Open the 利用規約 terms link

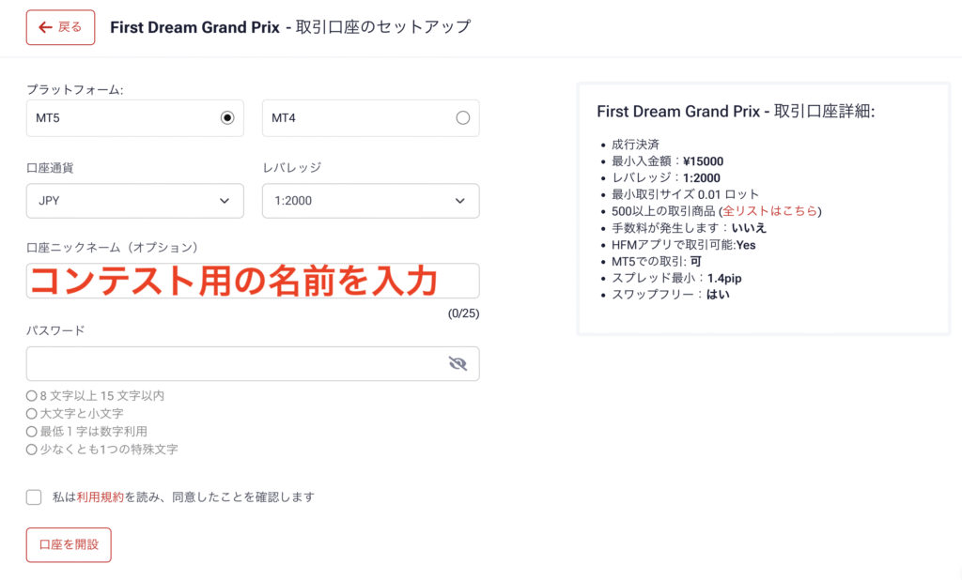click(x=100, y=497)
